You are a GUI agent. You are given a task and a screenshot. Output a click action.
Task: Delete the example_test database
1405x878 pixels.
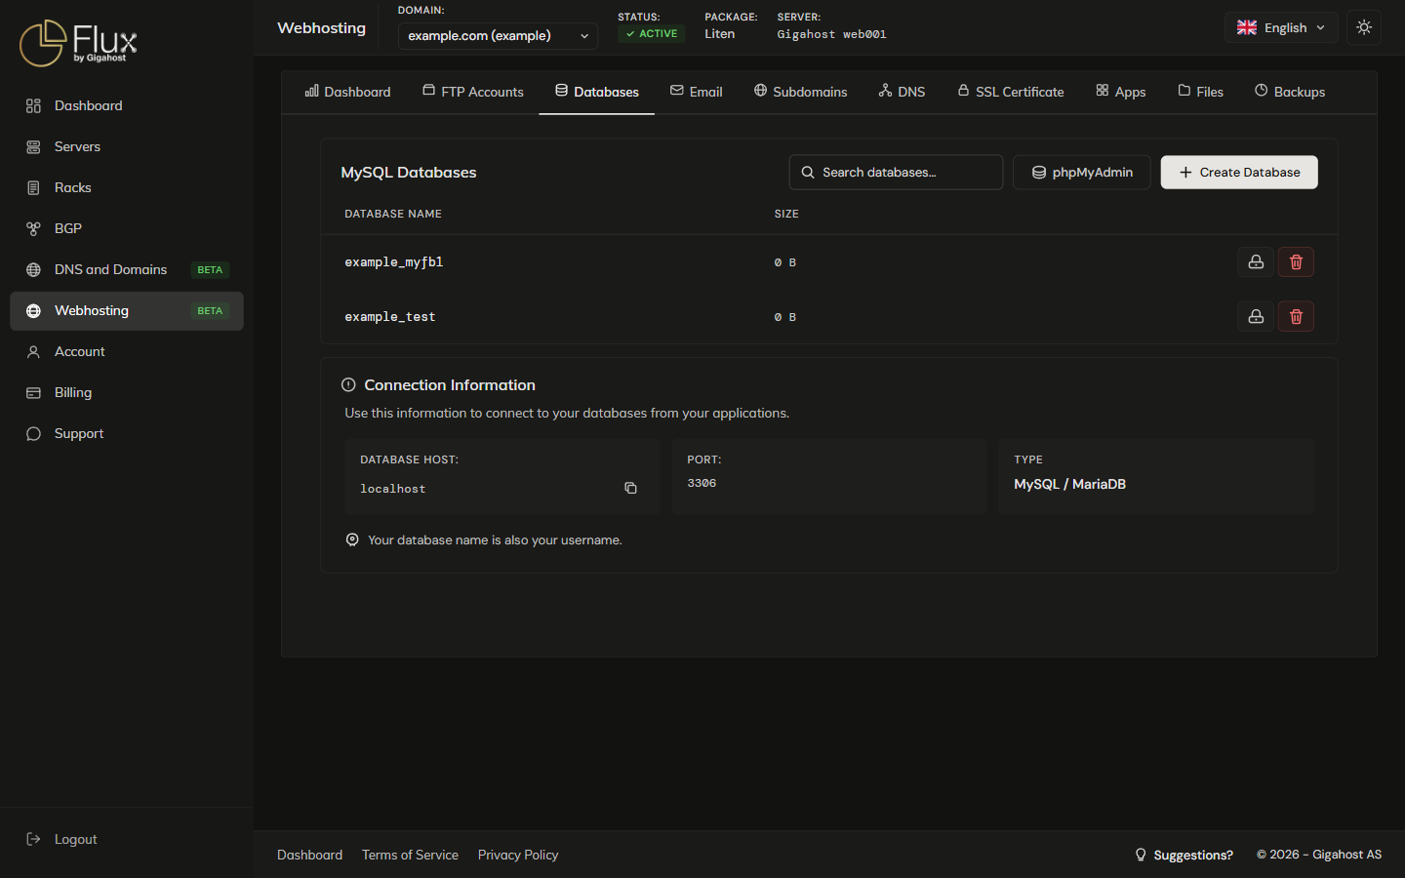(x=1296, y=316)
